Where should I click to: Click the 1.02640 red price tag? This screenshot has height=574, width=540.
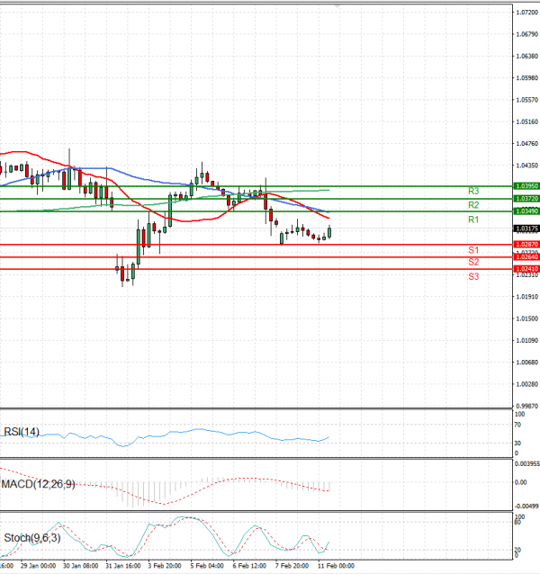tap(526, 257)
